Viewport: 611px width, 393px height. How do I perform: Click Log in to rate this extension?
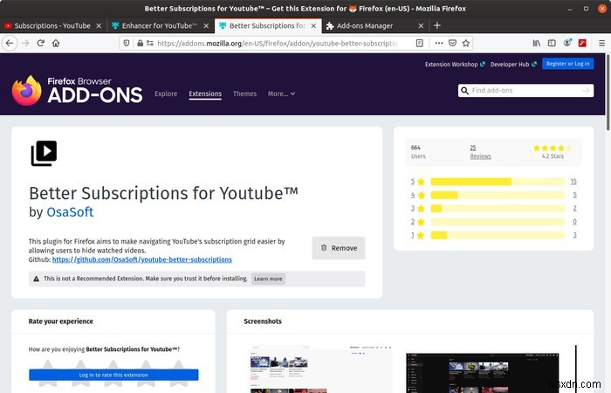113,375
